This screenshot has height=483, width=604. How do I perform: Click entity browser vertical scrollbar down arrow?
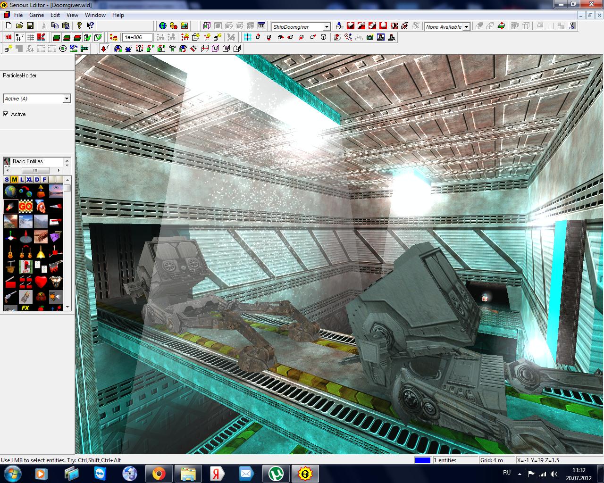click(67, 308)
